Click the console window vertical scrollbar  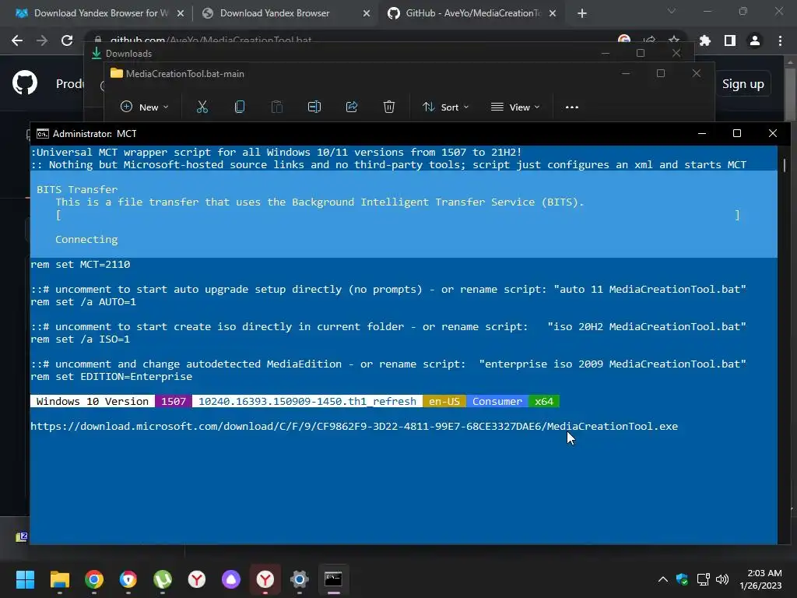click(x=785, y=165)
